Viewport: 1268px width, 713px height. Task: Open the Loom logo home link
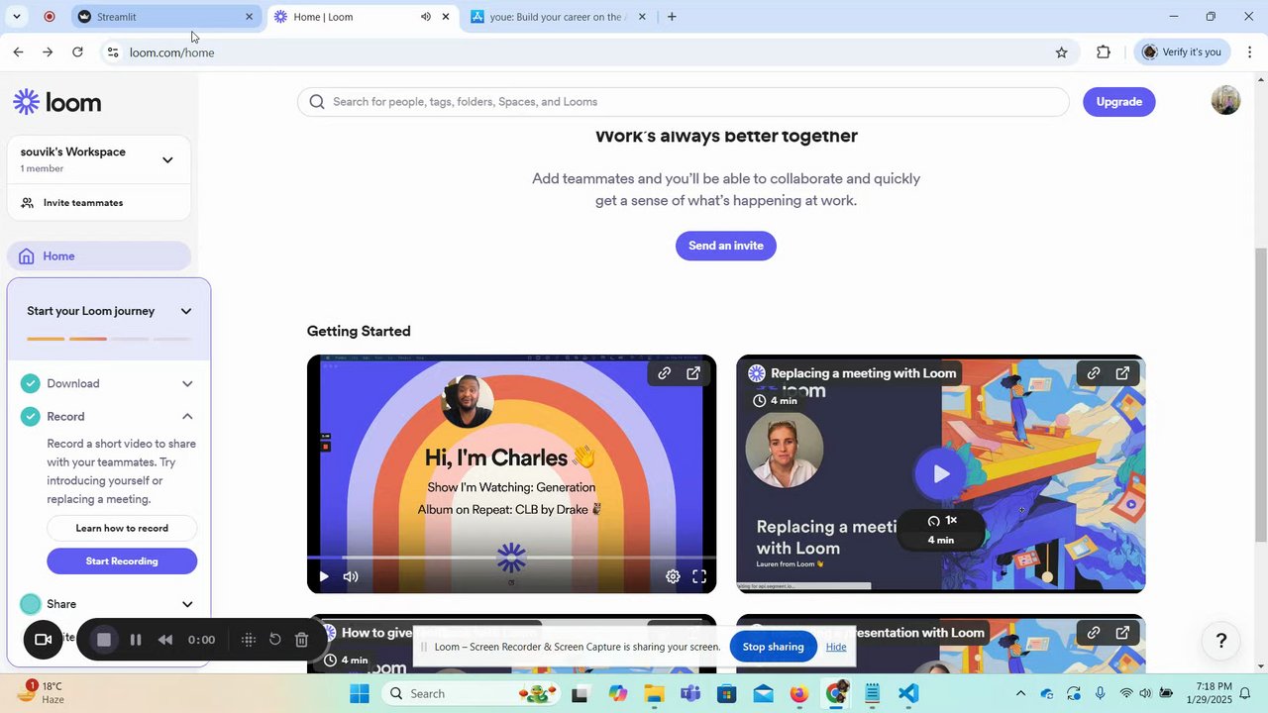coord(56,102)
